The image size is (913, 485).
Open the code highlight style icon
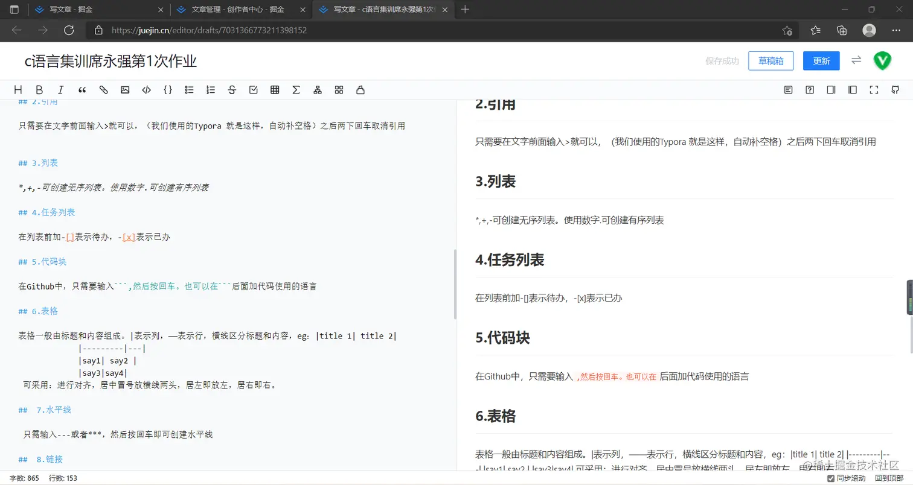pyautogui.click(x=360, y=90)
